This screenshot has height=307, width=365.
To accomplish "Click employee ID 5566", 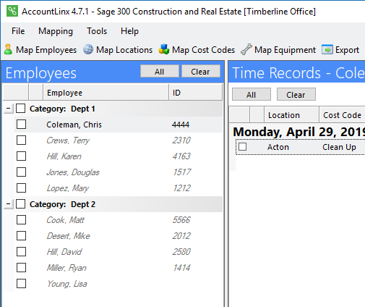I will coord(181,220).
